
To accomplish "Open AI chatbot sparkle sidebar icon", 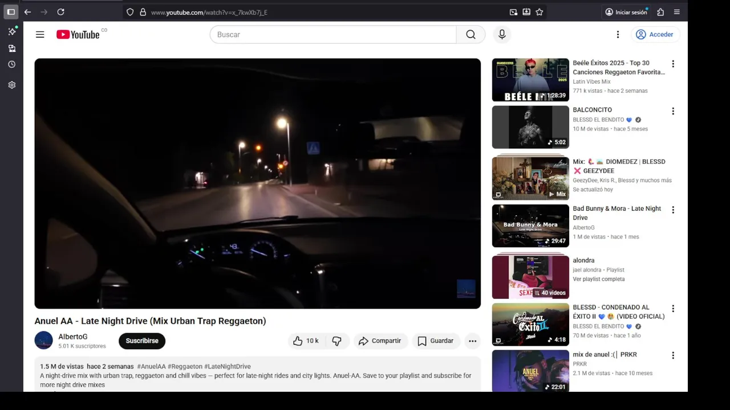I will tap(11, 31).
